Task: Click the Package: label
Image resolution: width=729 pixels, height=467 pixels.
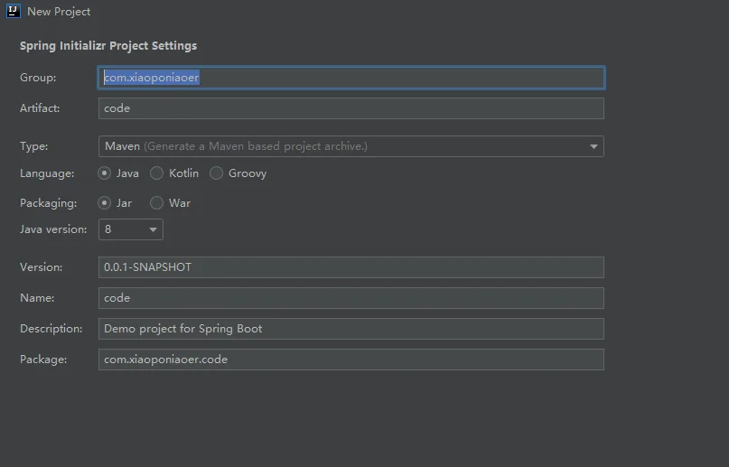Action: point(43,360)
